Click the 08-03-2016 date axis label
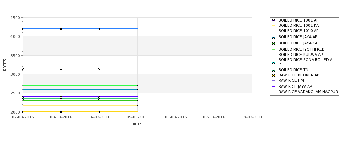 [x=252, y=117]
